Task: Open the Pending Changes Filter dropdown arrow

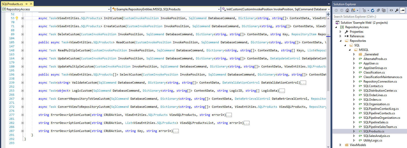Action: coord(368,10)
